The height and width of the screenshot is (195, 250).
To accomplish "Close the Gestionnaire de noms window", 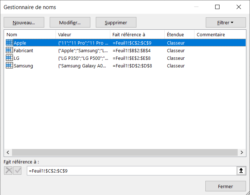I will click(x=239, y=7).
